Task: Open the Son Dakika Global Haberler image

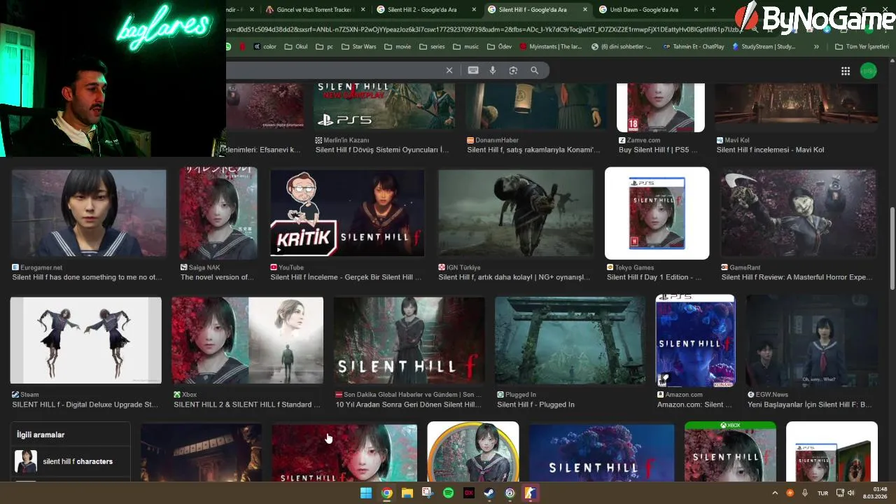Action: coord(409,340)
